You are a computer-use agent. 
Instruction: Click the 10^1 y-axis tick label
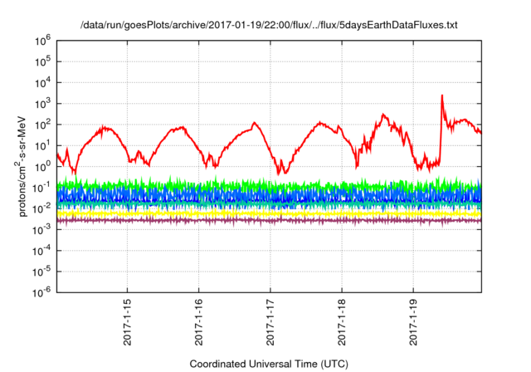(x=42, y=145)
